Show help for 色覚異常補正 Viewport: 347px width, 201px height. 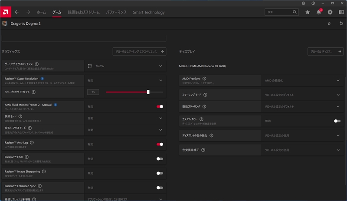(203, 150)
